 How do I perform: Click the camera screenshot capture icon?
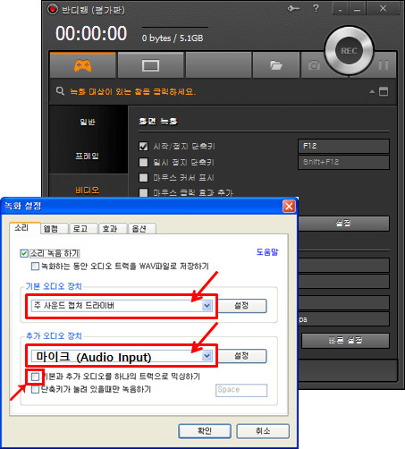[314, 65]
